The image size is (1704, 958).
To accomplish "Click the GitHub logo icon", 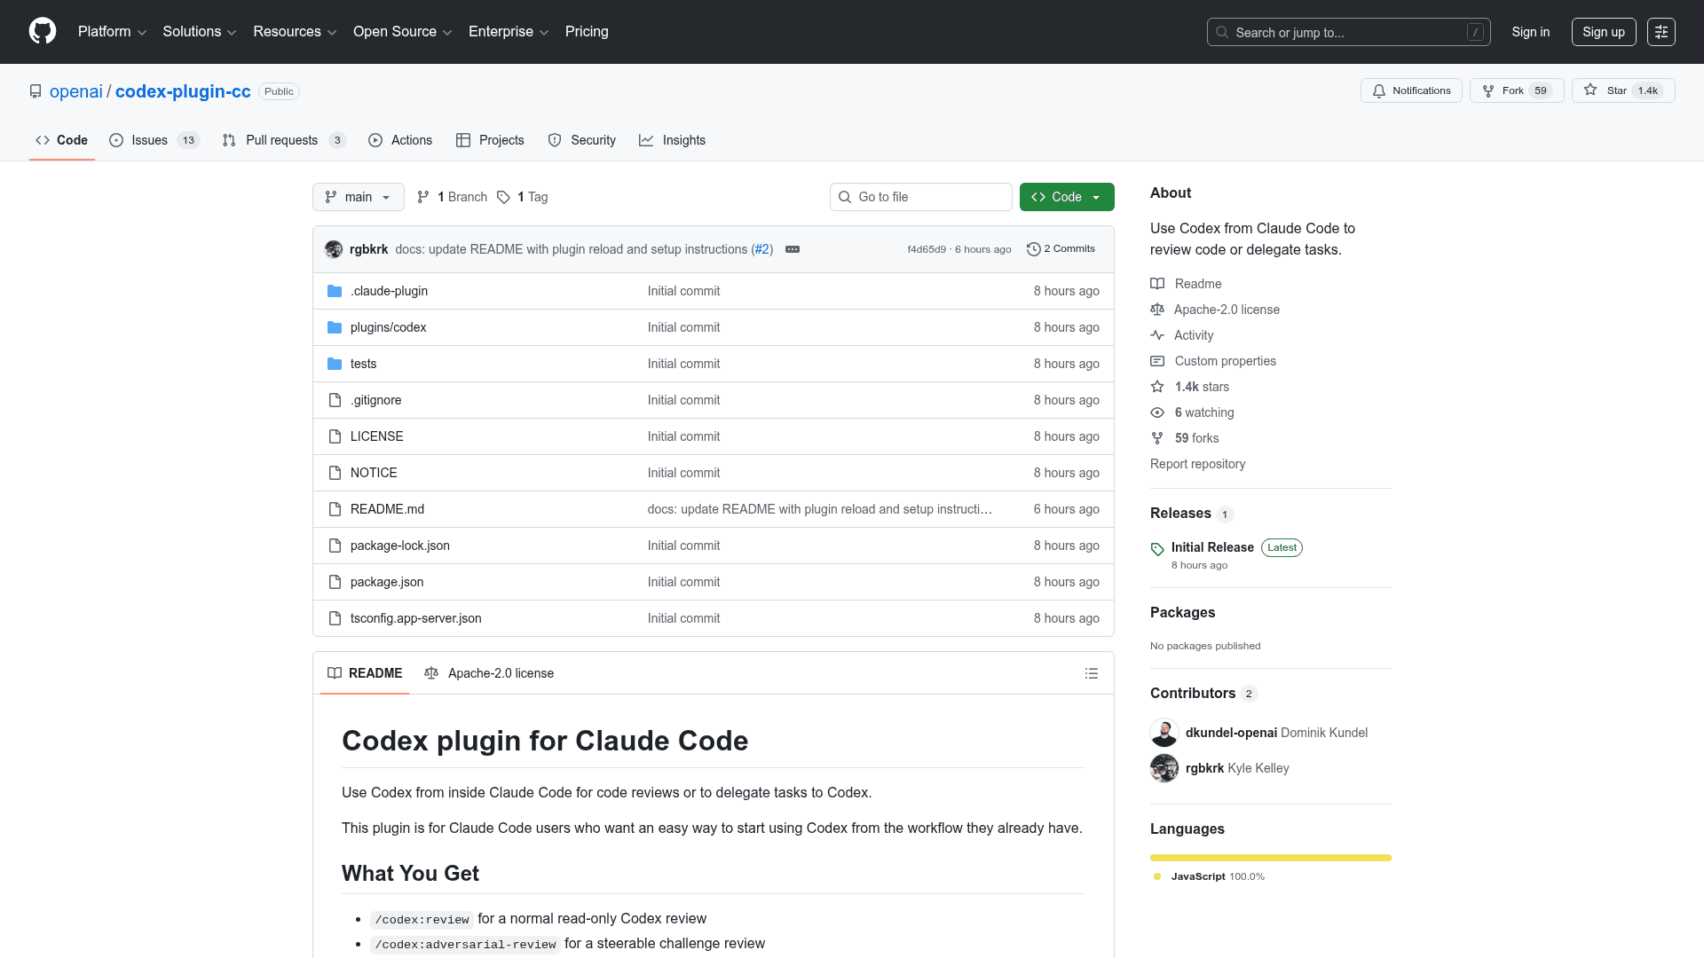I will click(x=42, y=32).
